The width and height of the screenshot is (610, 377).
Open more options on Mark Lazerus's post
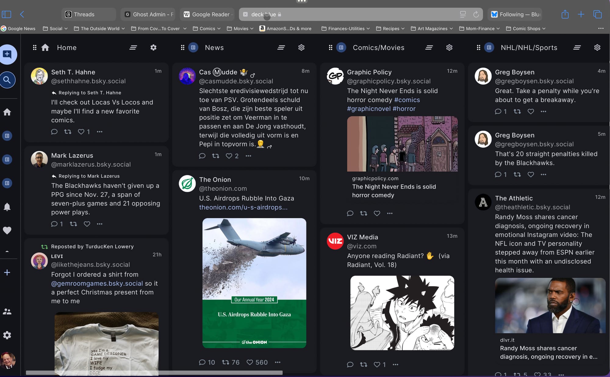[x=100, y=224]
